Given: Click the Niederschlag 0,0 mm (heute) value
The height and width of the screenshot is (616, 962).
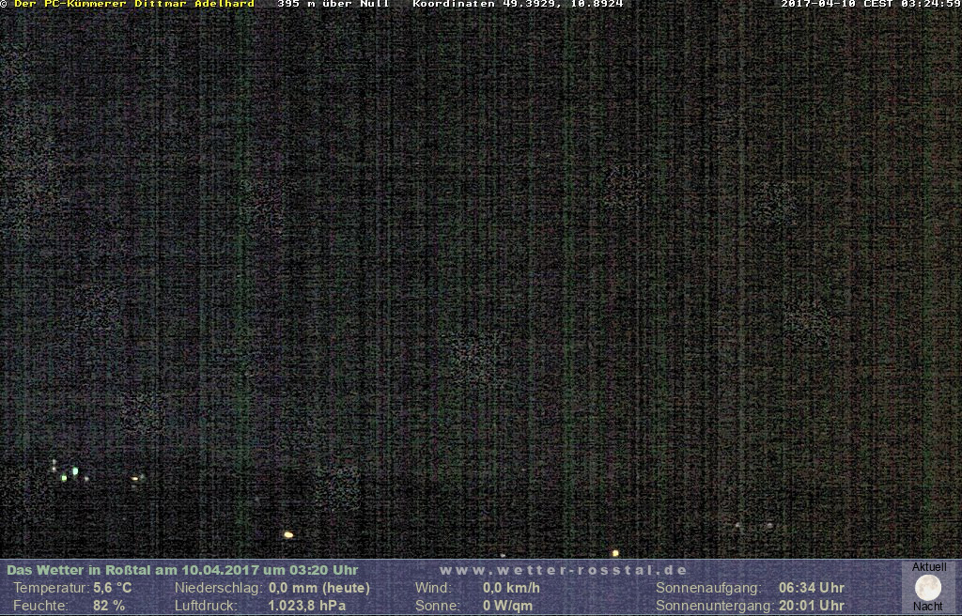Looking at the screenshot, I should click(318, 588).
